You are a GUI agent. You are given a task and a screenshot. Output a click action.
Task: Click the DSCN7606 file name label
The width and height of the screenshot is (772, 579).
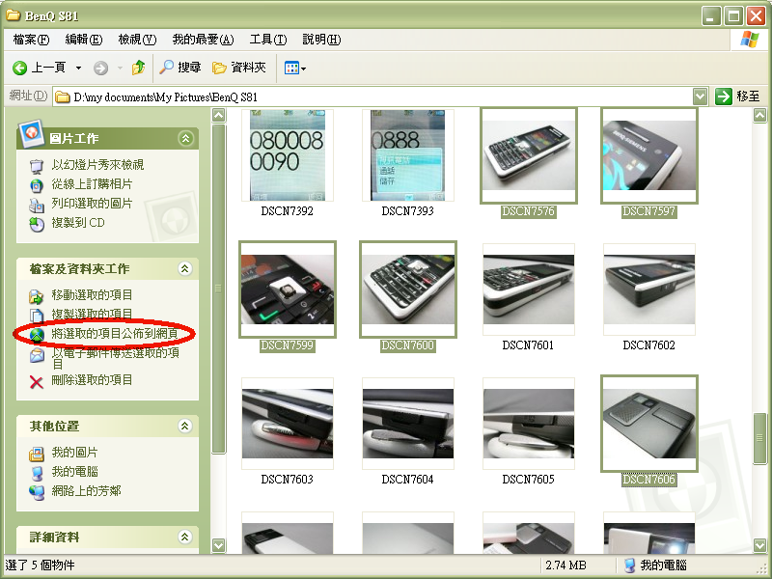tap(648, 480)
